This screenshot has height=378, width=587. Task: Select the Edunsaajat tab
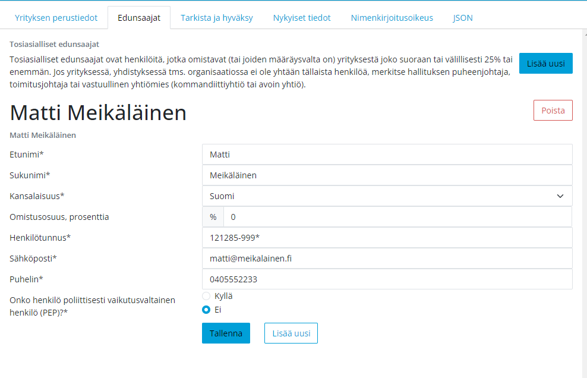tap(139, 18)
